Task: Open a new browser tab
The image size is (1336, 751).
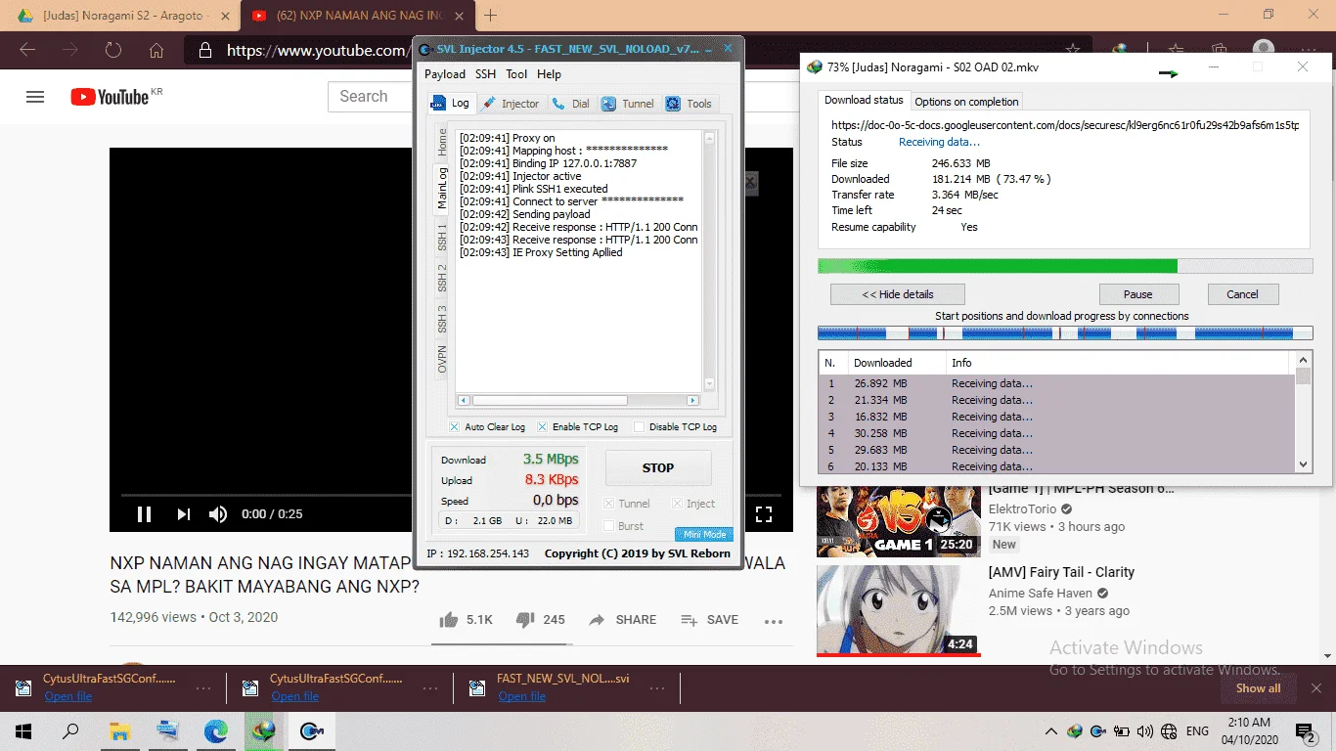Action: point(491,16)
